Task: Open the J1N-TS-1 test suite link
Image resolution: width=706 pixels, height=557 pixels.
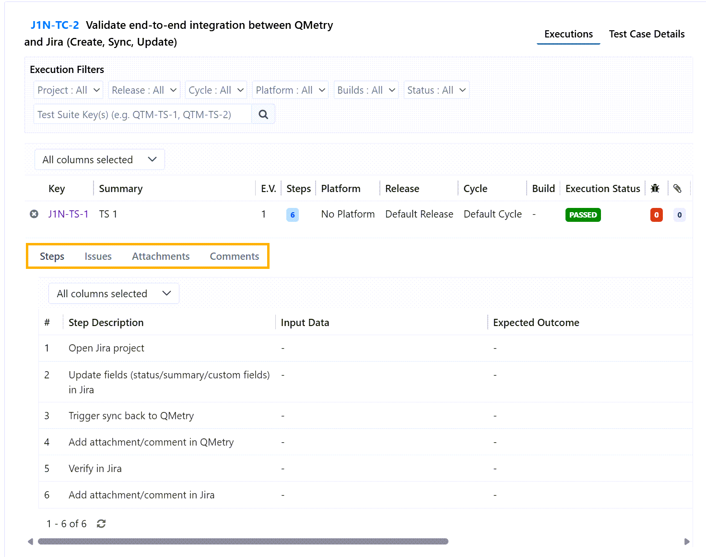Action: pos(68,214)
